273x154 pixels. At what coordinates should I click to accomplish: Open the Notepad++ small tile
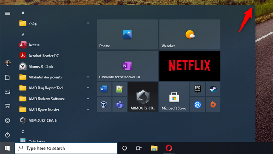click(x=120, y=89)
